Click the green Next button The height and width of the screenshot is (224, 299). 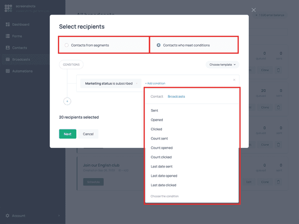68,134
